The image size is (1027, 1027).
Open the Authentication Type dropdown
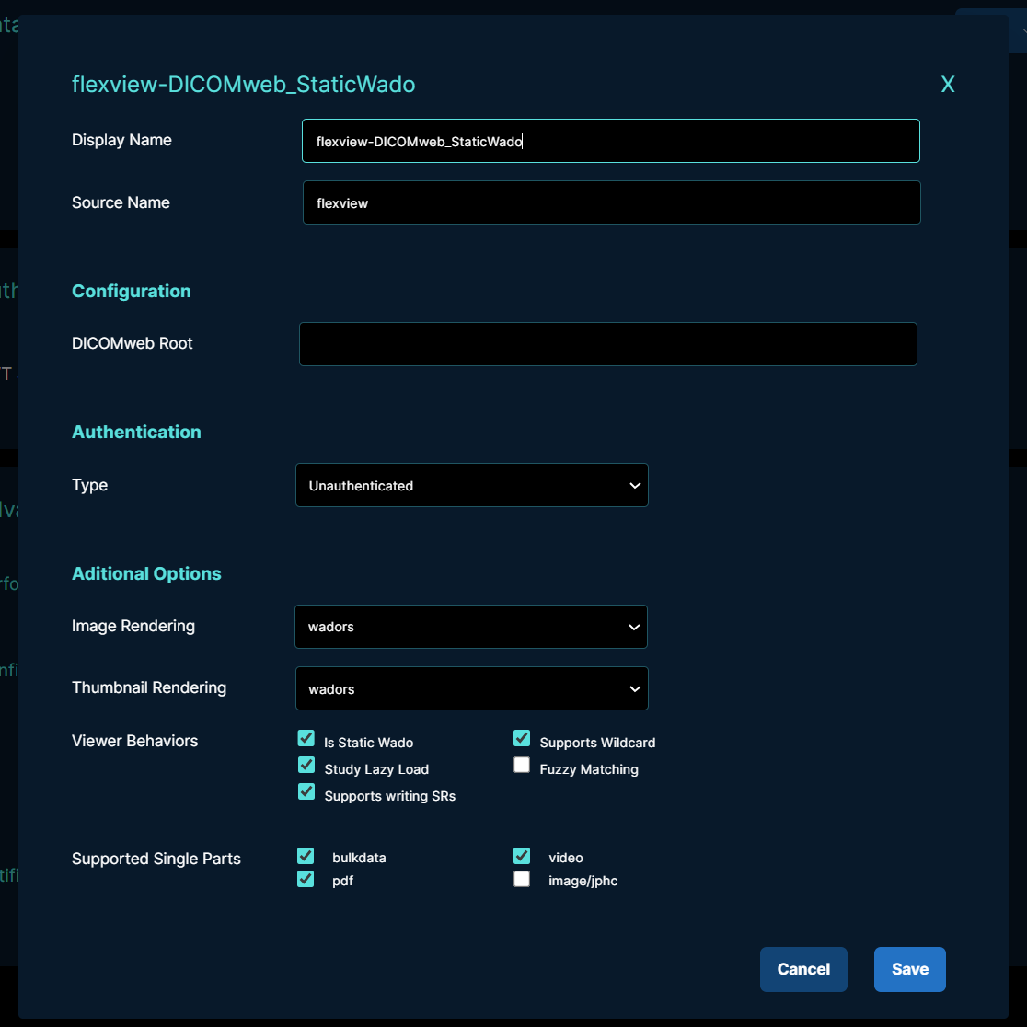pos(471,485)
